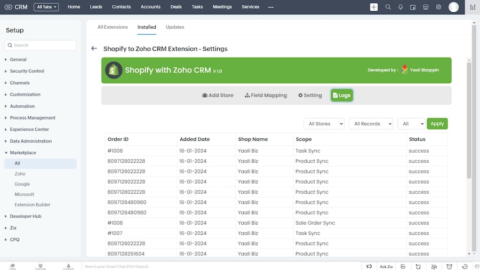This screenshot has height=270, width=480.
Task: Switch to the Updates tab
Action: point(175,27)
